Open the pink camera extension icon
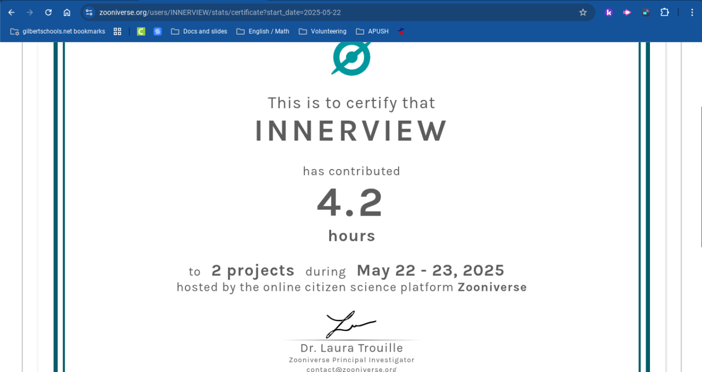This screenshot has width=702, height=372. (x=627, y=12)
